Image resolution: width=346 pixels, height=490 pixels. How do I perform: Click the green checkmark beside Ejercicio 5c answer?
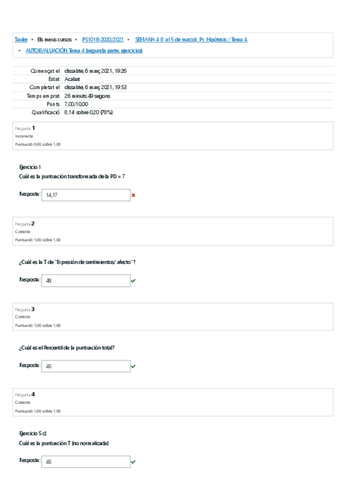(x=134, y=461)
